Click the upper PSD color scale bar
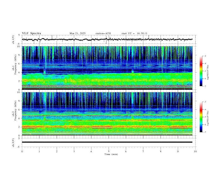220x170 pixels. pos(201,71)
